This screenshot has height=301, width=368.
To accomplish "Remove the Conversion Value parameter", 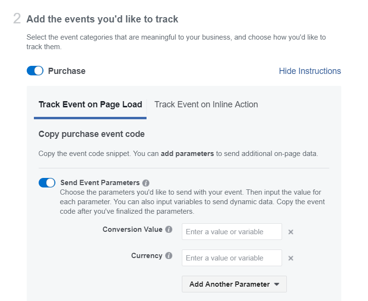I will coord(291,232).
